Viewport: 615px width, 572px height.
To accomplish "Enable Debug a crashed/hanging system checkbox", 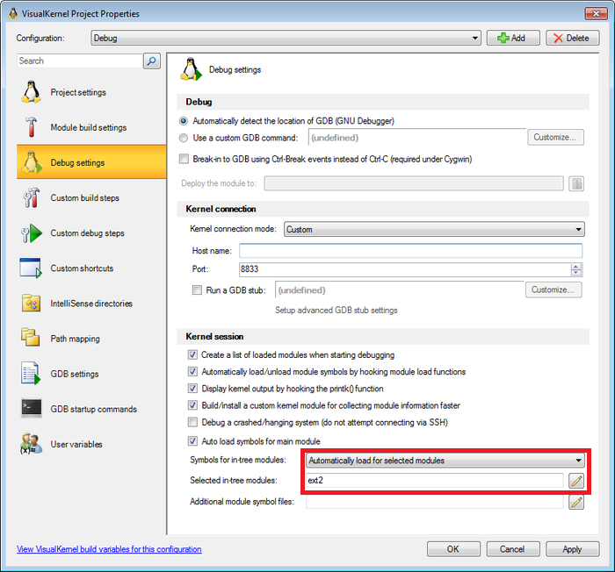I will tap(192, 422).
